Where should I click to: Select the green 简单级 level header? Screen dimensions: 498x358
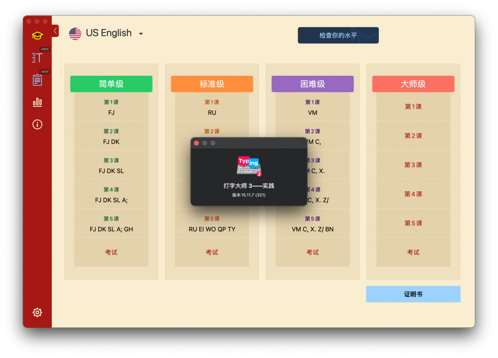pos(111,84)
